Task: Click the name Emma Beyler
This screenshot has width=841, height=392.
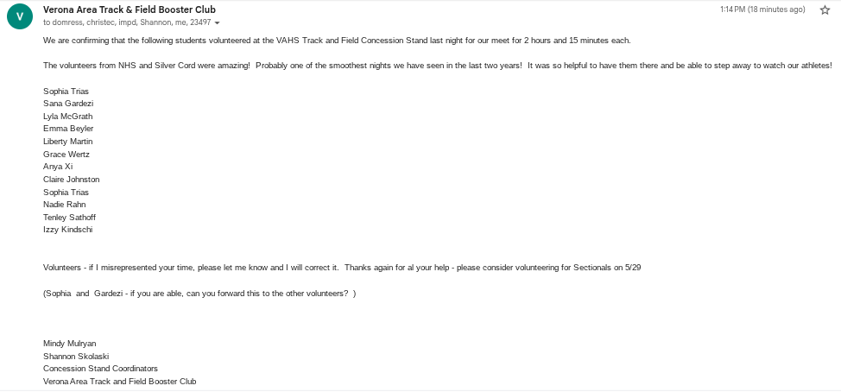Action: 68,129
